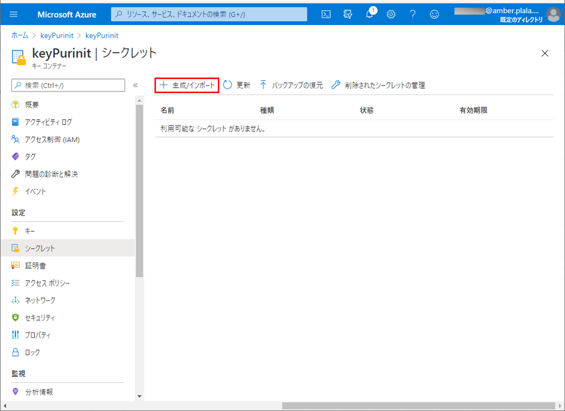Click sidebar scrollbar down arrow
565x411 pixels.
pos(139,396)
